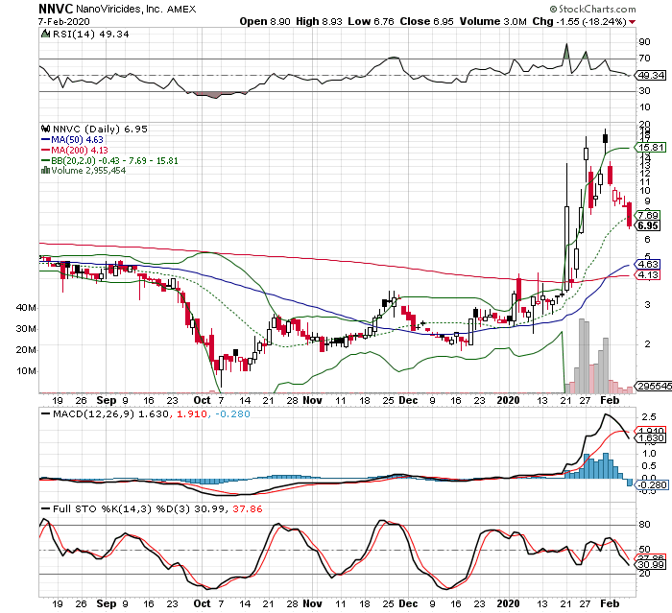Click the blue 4.63 price tag on right
The image size is (672, 613).
pyautogui.click(x=647, y=265)
